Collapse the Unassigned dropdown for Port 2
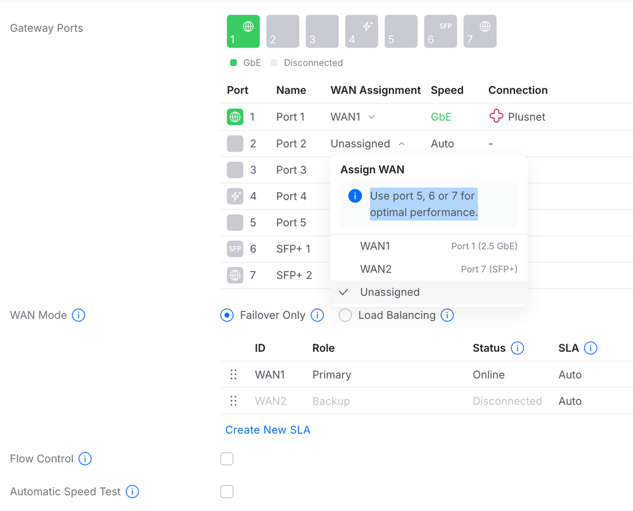633x511 pixels. tap(367, 144)
